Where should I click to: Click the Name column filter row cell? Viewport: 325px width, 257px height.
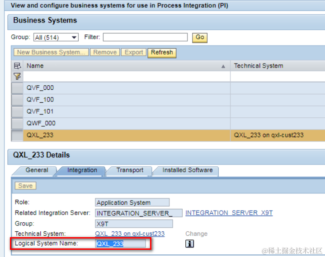pos(127,77)
